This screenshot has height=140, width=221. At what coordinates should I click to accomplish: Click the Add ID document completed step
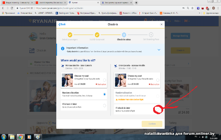[x=97, y=35]
